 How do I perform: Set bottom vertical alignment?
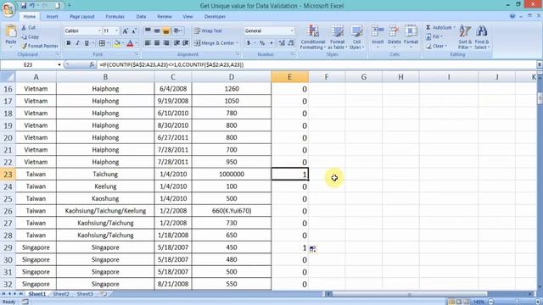(166, 30)
